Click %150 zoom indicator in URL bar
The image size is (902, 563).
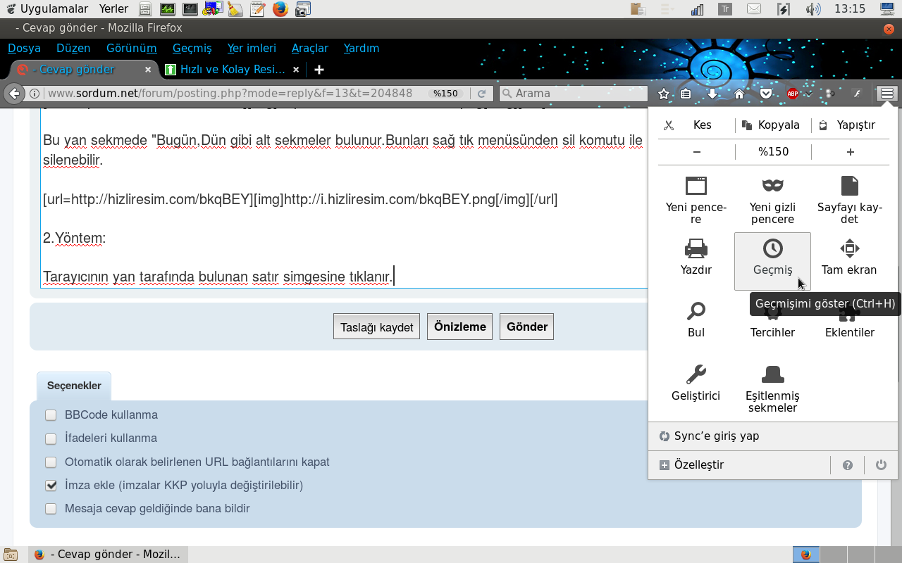click(x=445, y=94)
